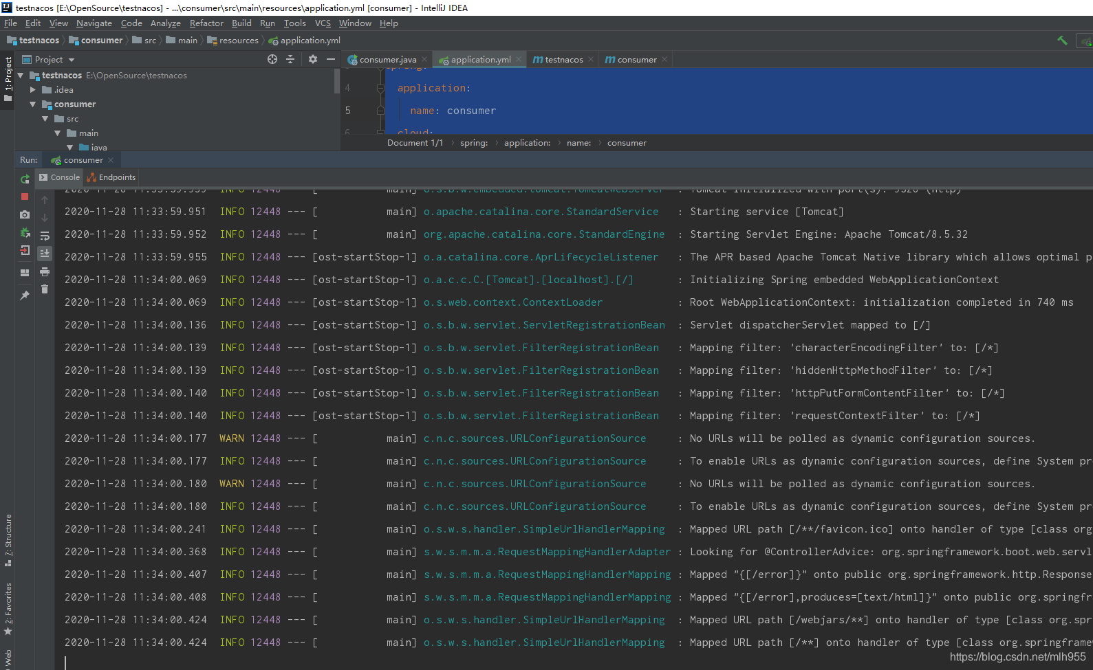Select the .idea folder in tree
This screenshot has width=1093, height=670.
(x=58, y=90)
